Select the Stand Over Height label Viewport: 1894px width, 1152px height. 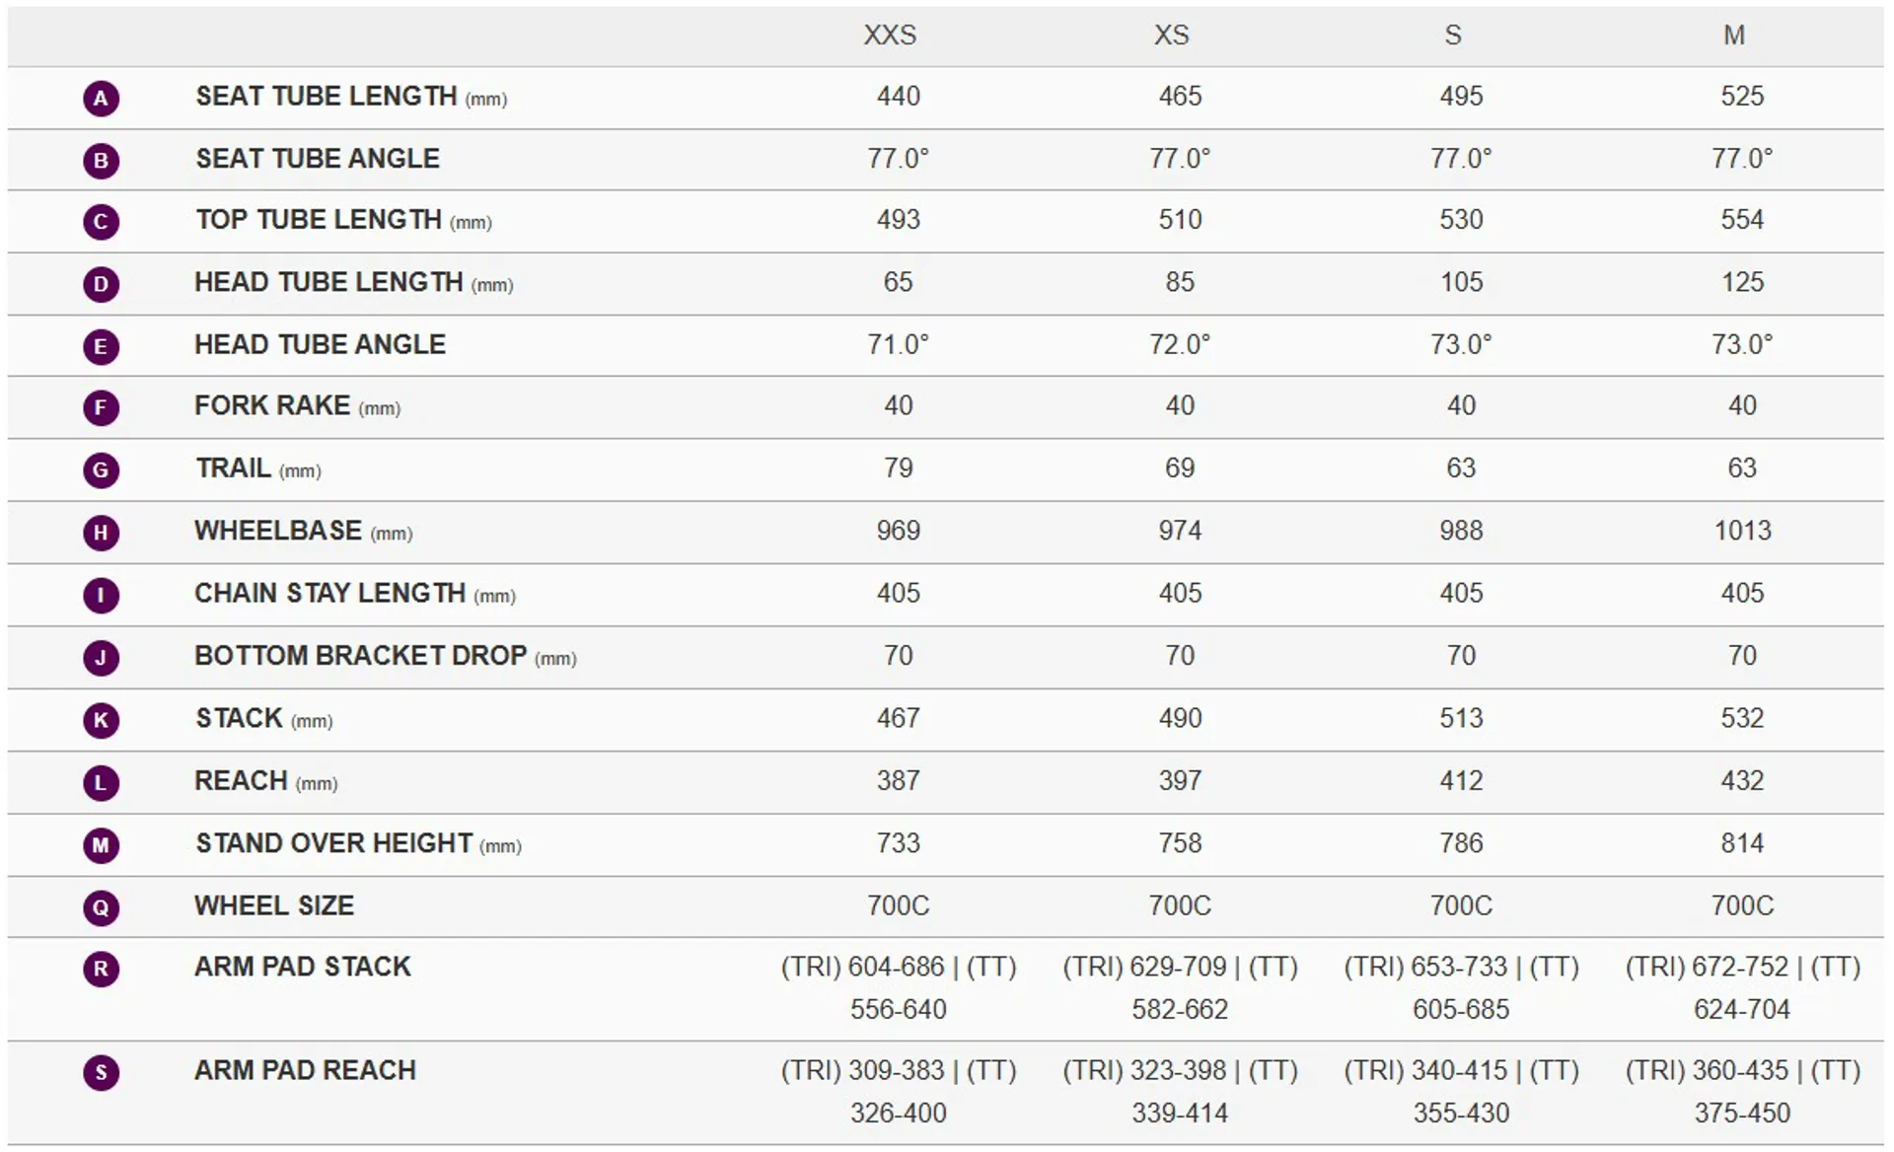pyautogui.click(x=358, y=843)
